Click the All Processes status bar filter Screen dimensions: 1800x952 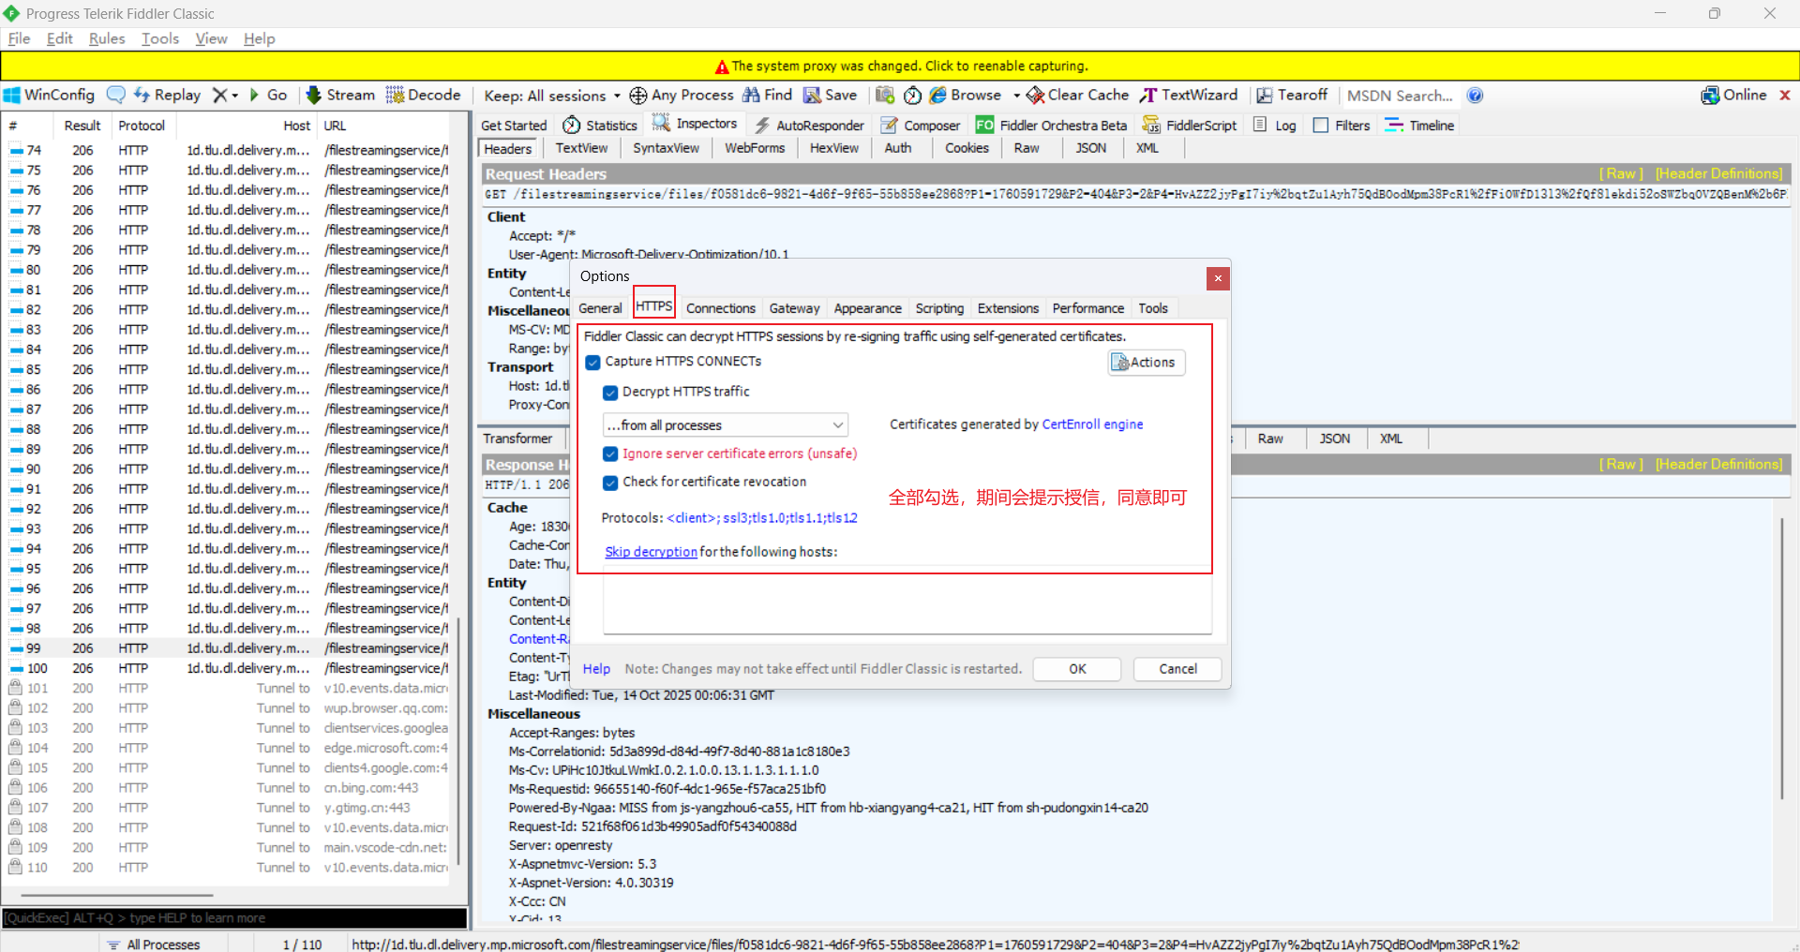point(153,944)
